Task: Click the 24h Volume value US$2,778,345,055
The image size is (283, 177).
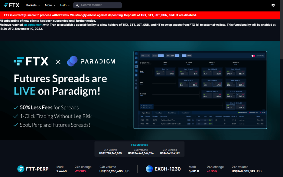Action: click(x=110, y=153)
